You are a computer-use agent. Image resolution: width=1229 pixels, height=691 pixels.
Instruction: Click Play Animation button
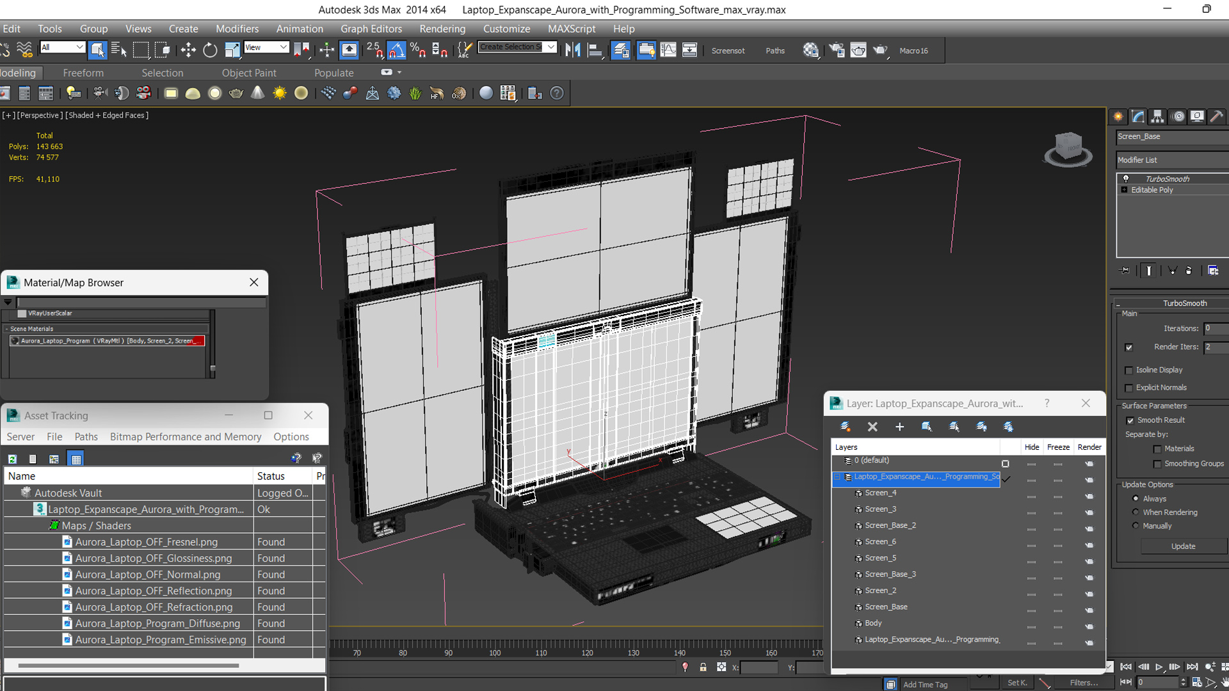(x=1159, y=667)
